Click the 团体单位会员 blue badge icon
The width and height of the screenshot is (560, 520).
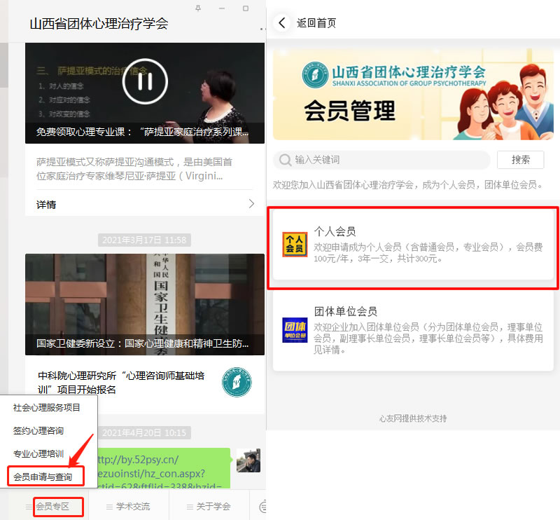click(x=295, y=329)
